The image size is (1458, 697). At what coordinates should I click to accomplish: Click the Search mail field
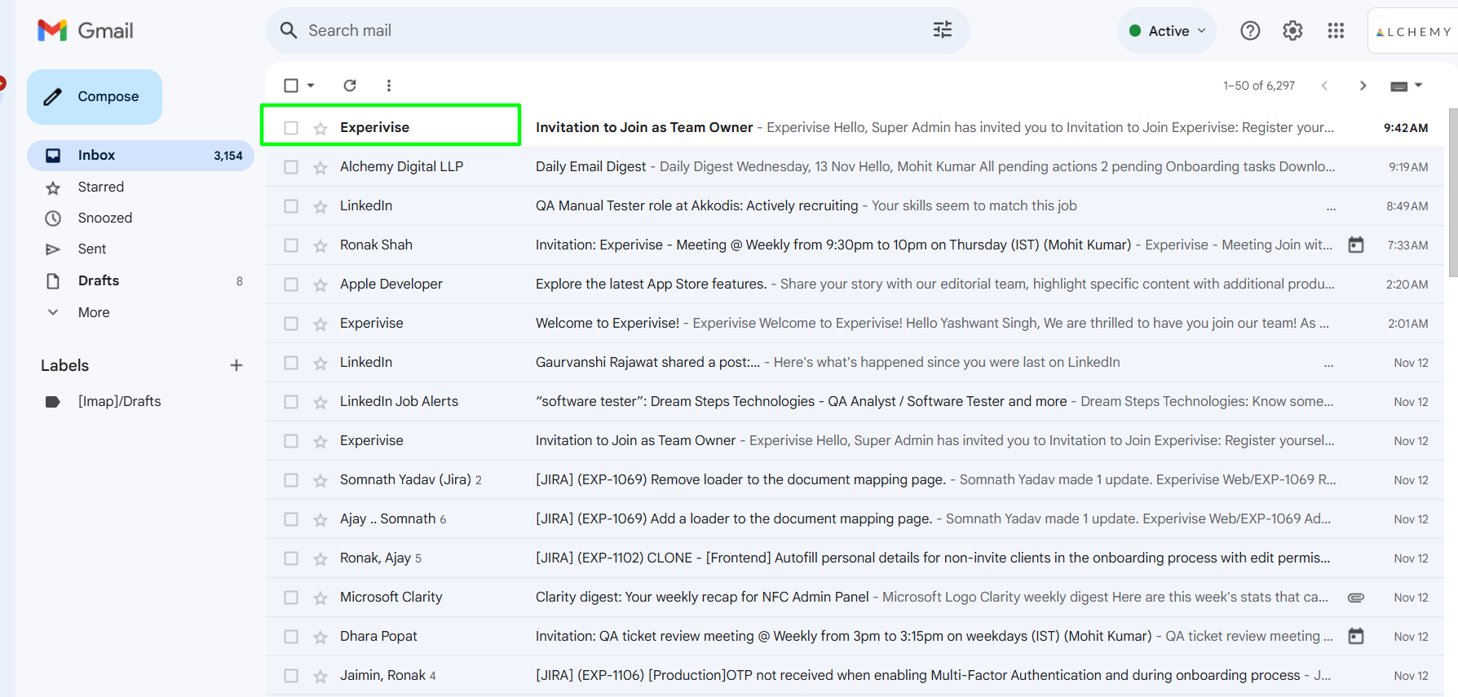617,30
